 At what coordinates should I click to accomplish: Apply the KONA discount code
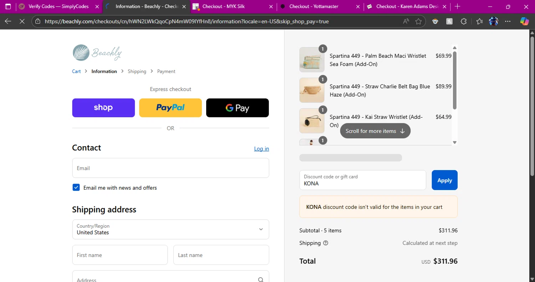click(x=444, y=180)
